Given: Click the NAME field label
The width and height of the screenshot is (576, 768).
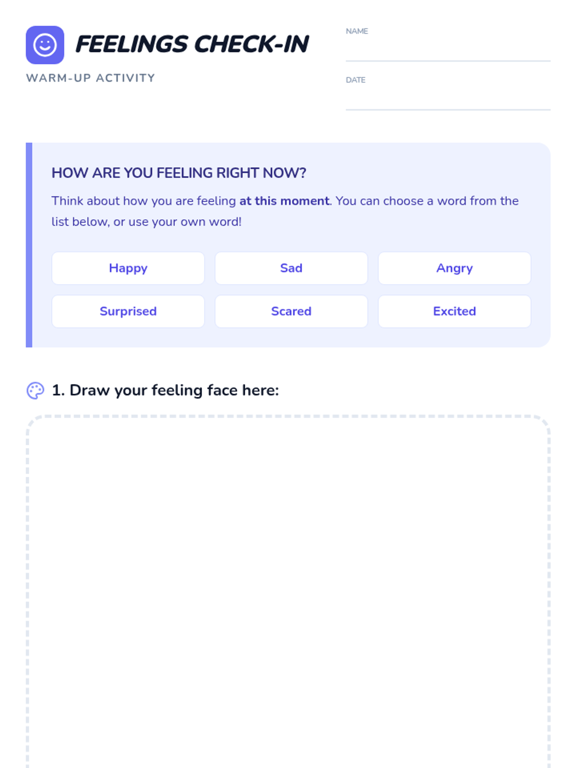Looking at the screenshot, I should 357,31.
